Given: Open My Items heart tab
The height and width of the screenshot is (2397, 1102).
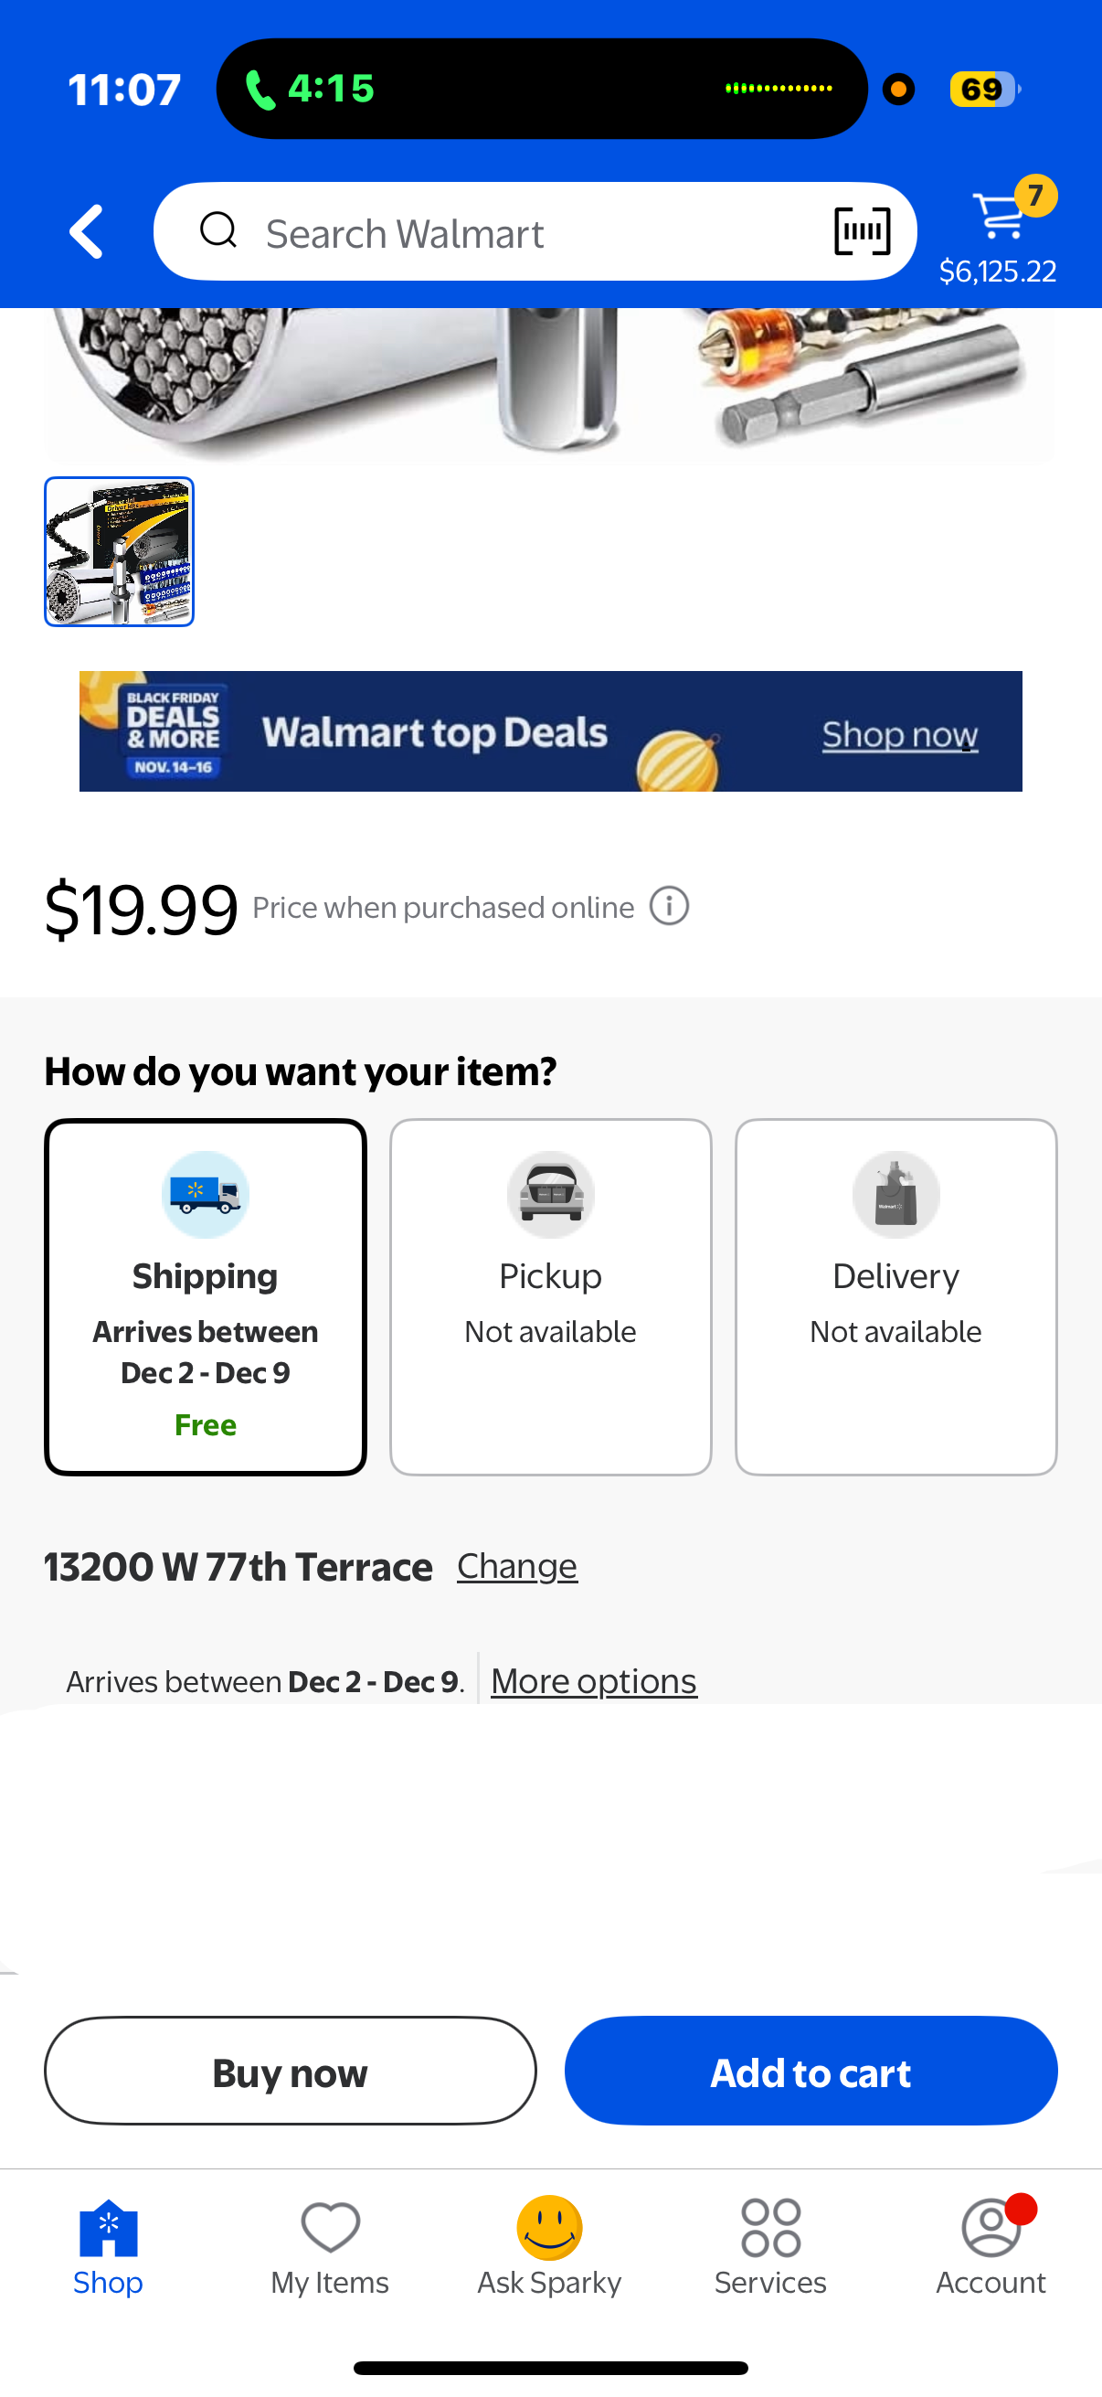Looking at the screenshot, I should click(x=330, y=2245).
